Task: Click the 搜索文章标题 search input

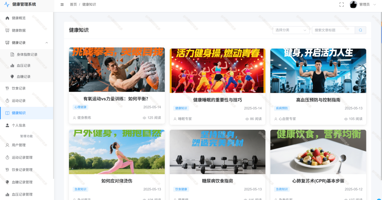Action: point(333,30)
